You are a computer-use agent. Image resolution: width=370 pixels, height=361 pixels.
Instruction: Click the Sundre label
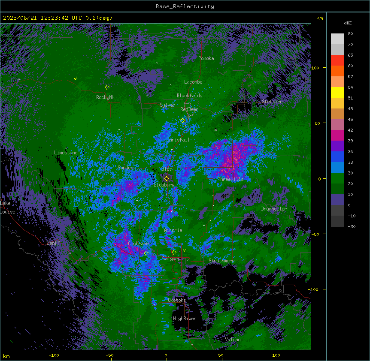pyautogui.click(x=125, y=168)
